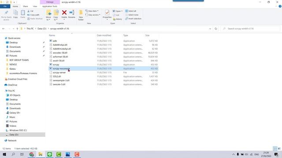282x158 pixels.
Task: Click Select none in the ribbon
Action: (x=132, y=15)
